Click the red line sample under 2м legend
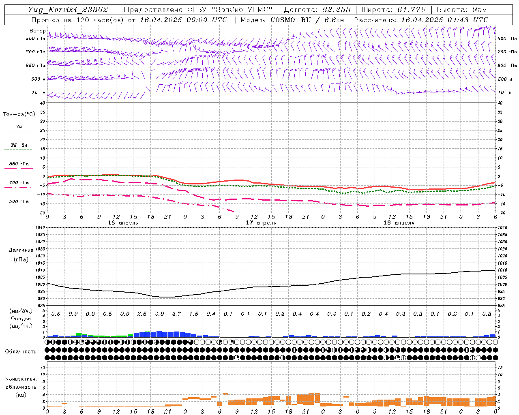Image resolution: width=519 pixels, height=415 pixels. pyautogui.click(x=19, y=131)
